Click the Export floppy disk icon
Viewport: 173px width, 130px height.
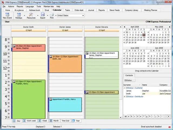[43, 14]
